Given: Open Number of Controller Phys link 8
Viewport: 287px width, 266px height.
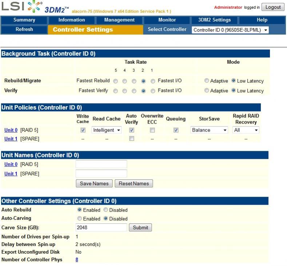Looking at the screenshot, I should [77, 259].
